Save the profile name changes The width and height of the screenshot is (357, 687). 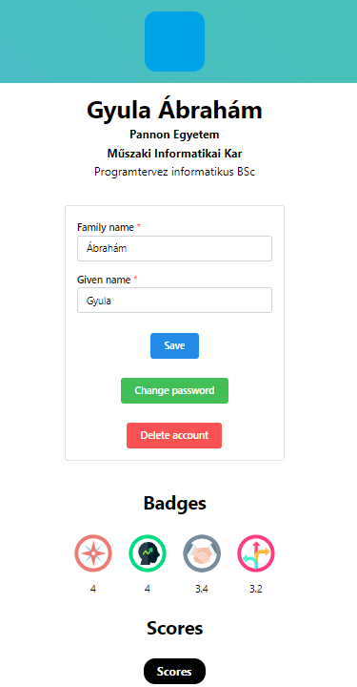pos(175,345)
